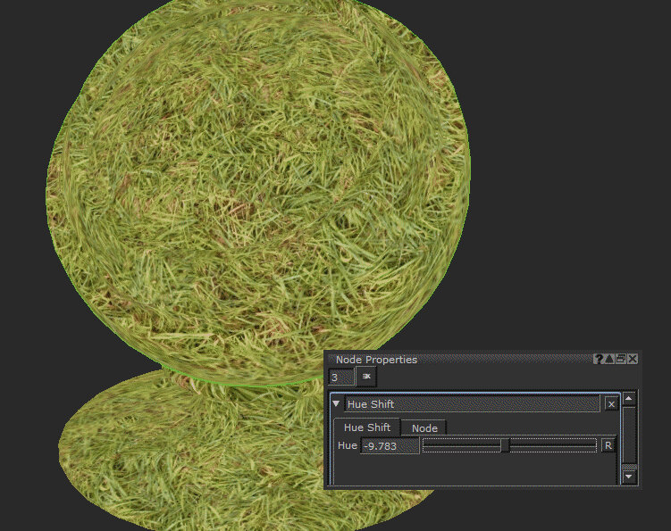Close the Node Properties panel
Image resolution: width=671 pixels, height=531 pixels.
(633, 359)
